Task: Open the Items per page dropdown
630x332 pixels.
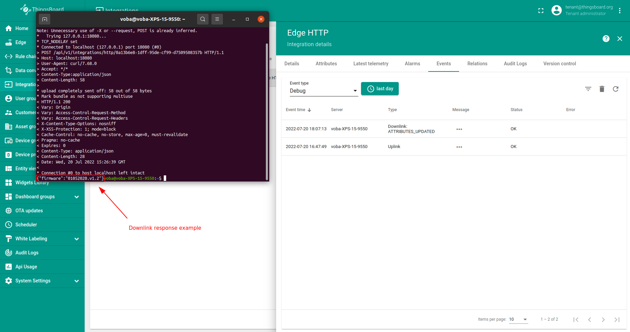Action: 518,319
